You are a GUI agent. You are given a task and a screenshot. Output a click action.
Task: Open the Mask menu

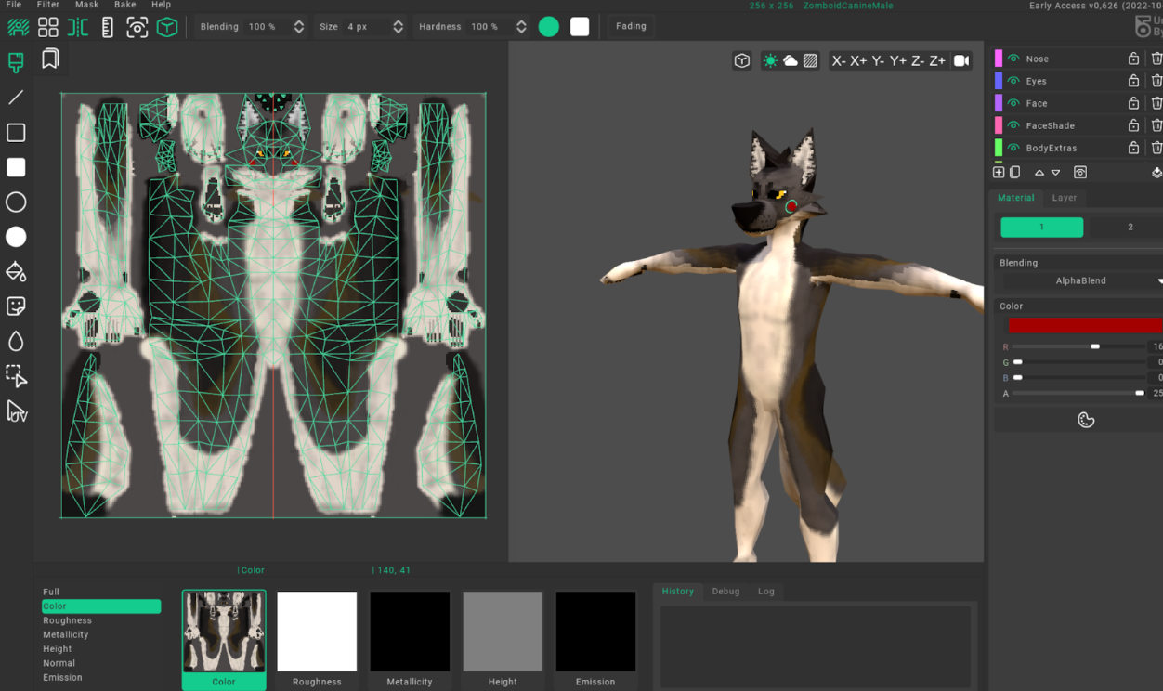[x=86, y=5]
